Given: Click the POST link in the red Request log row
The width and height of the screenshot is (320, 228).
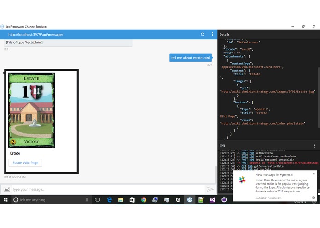Looking at the screenshot, I should point(244,163).
